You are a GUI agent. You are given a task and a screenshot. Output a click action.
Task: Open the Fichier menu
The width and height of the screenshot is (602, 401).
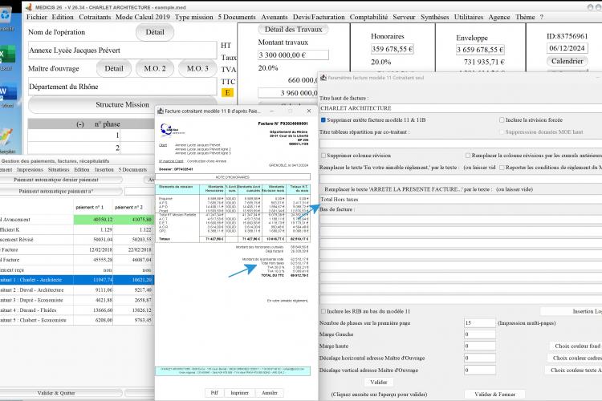(37, 17)
